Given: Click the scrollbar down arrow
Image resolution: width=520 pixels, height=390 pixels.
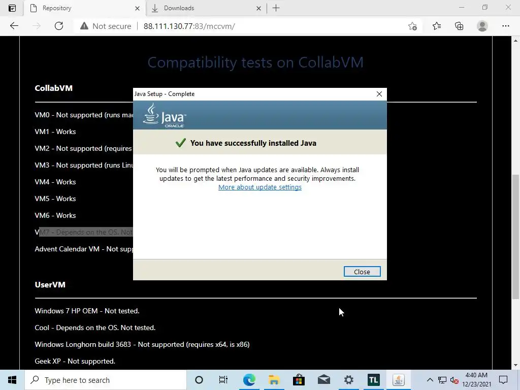Looking at the screenshot, I should (515, 365).
